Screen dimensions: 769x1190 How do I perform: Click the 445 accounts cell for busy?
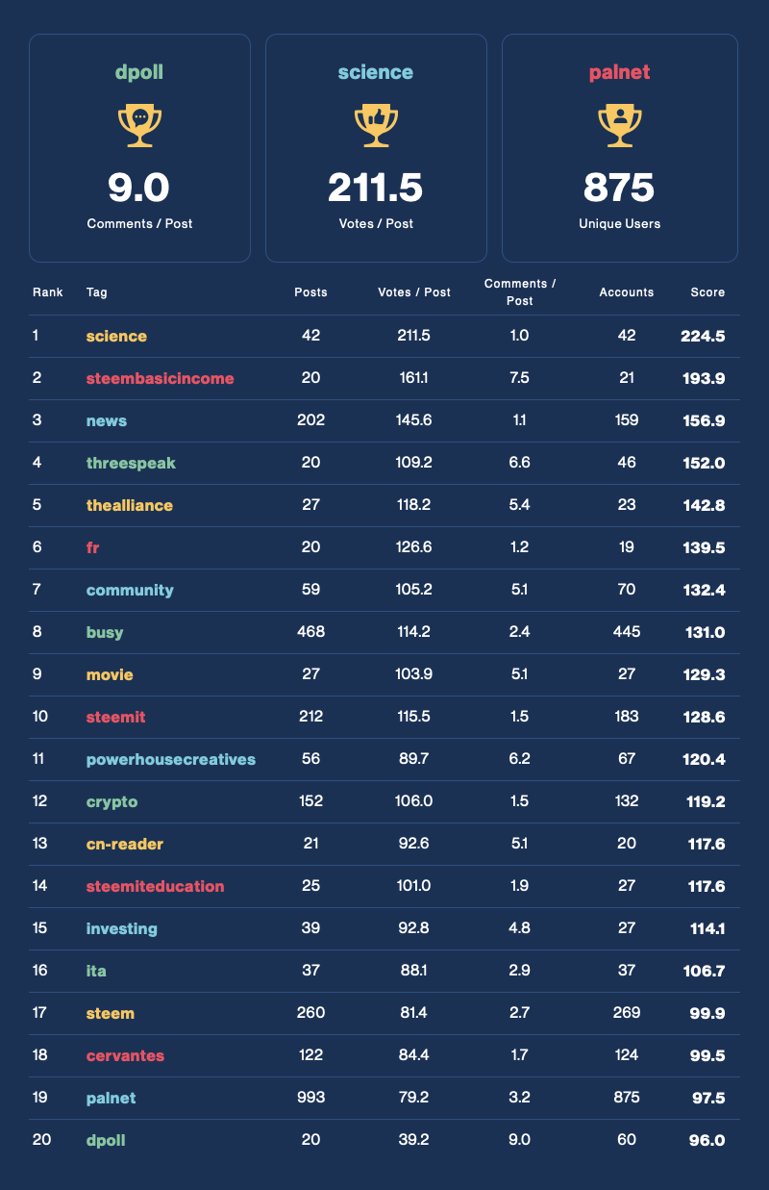[627, 632]
